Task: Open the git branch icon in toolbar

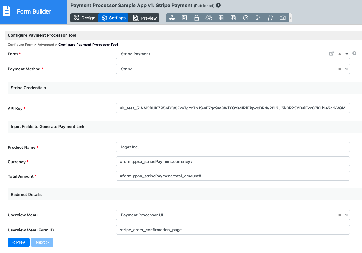Action: (258, 18)
